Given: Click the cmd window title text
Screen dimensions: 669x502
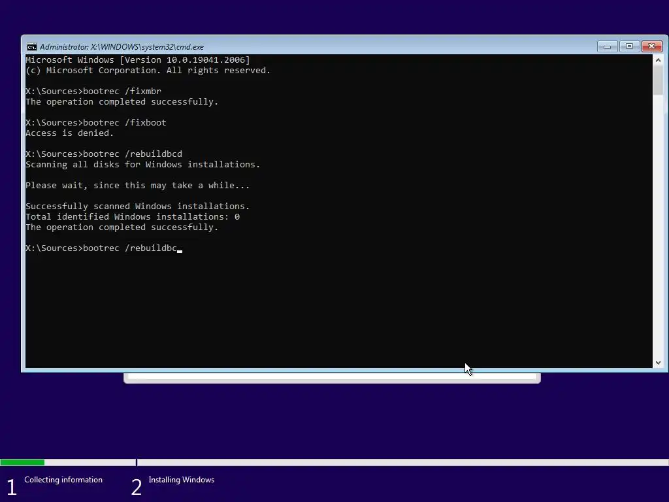Looking at the screenshot, I should (122, 47).
